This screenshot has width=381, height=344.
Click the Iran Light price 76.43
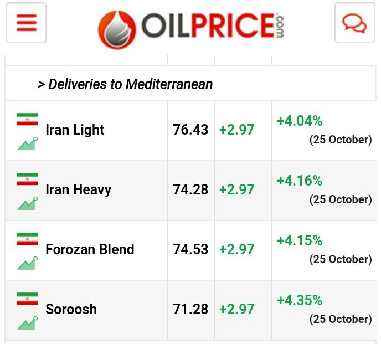[x=190, y=130]
